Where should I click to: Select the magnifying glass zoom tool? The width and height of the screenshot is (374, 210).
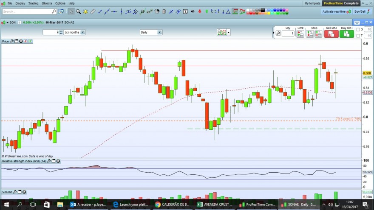(78, 11)
